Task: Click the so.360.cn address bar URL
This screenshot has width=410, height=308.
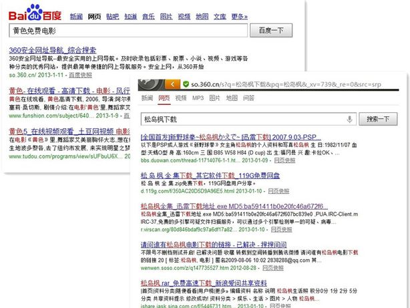Action: pos(286,84)
